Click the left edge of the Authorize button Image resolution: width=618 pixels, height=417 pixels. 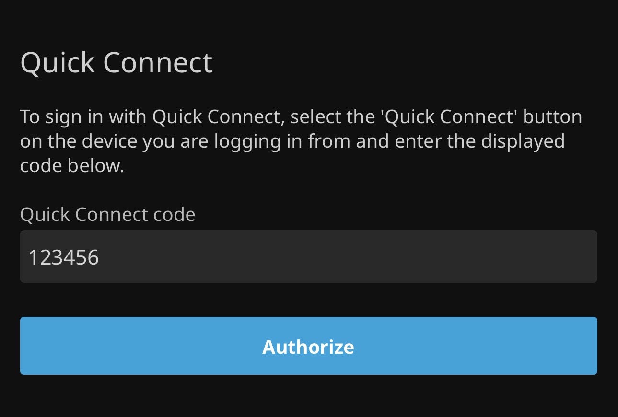click(x=29, y=346)
